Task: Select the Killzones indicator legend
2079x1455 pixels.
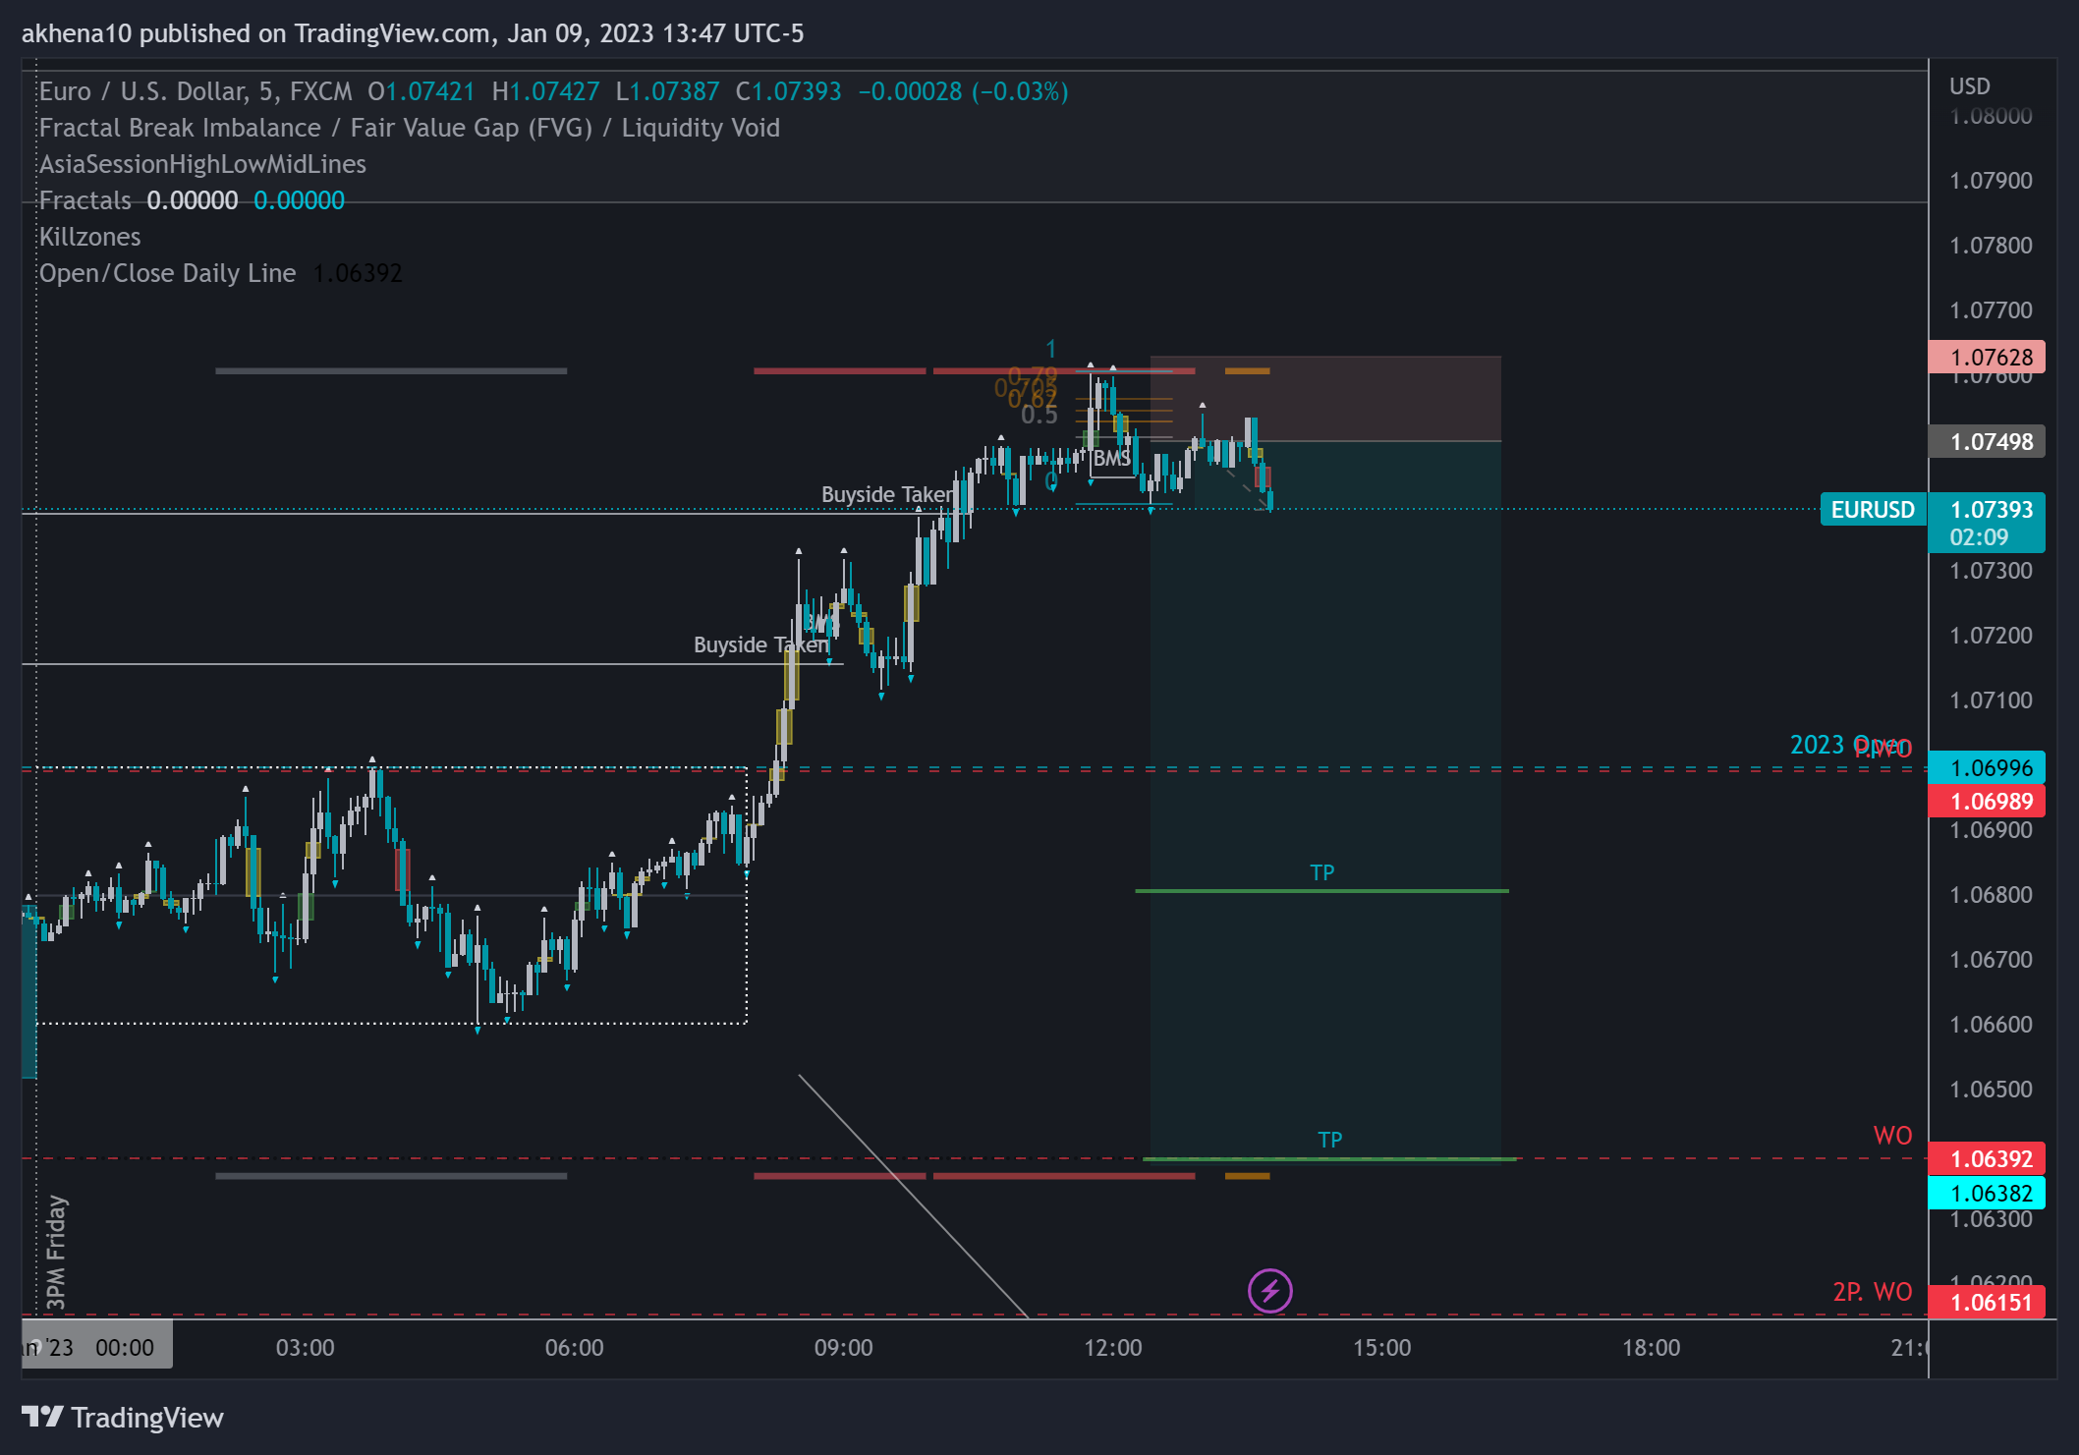Action: point(90,237)
